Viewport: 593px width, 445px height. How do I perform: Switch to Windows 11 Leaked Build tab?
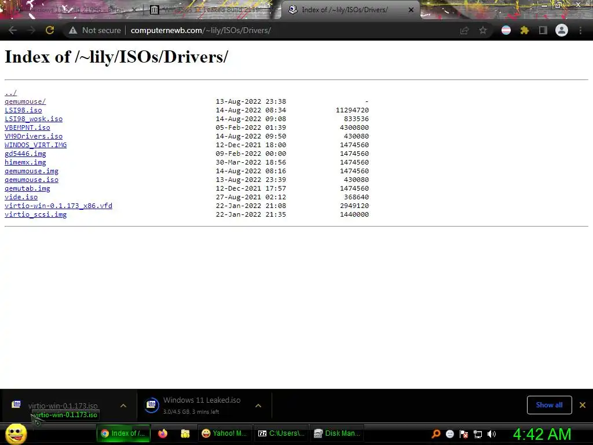211,10
